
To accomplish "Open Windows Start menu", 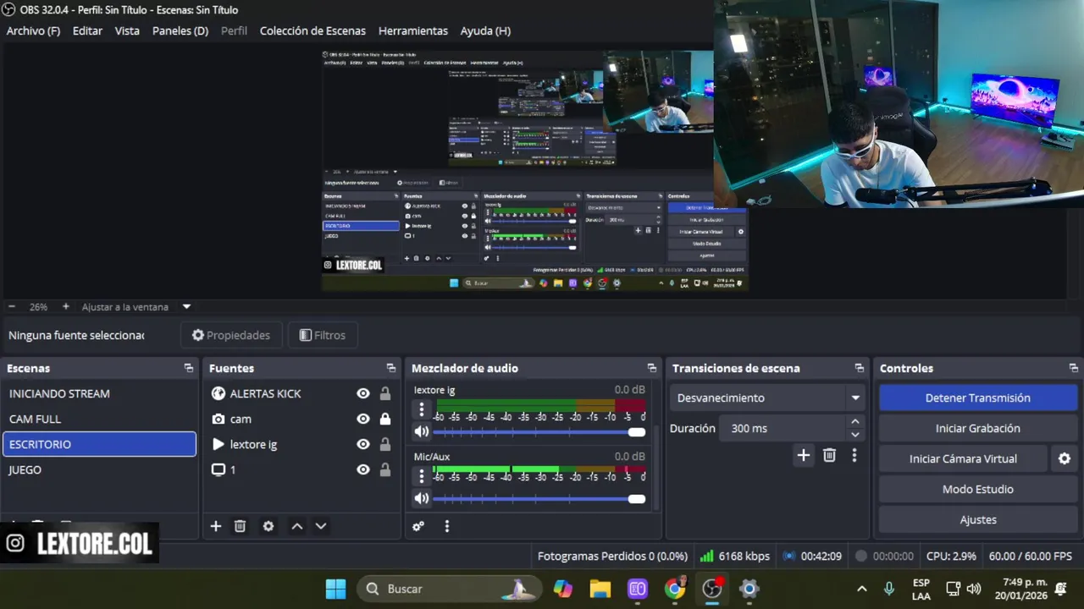I will click(x=335, y=589).
